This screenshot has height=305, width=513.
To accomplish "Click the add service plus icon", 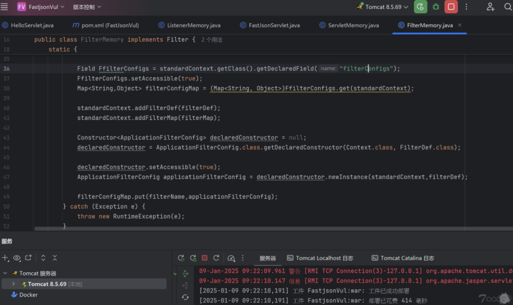I will click(x=5, y=258).
